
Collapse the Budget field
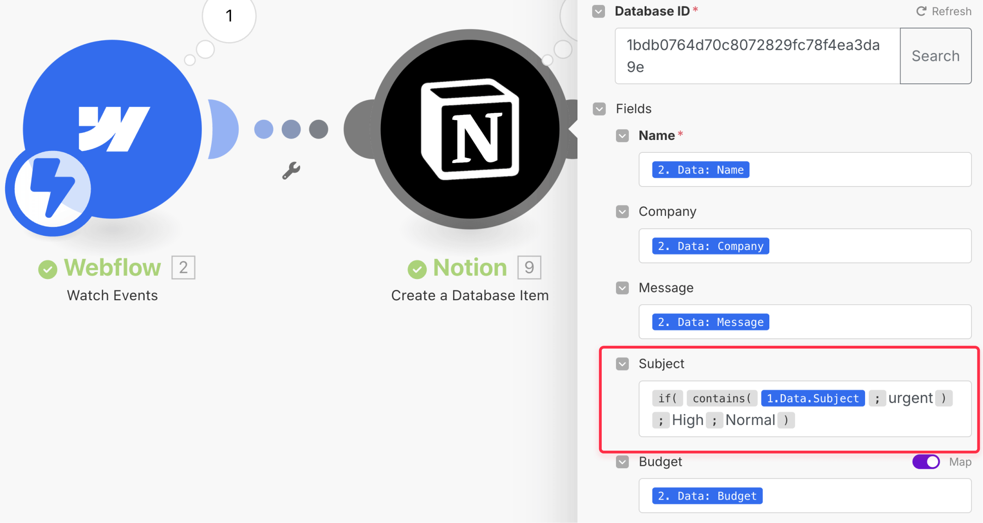[x=622, y=462]
